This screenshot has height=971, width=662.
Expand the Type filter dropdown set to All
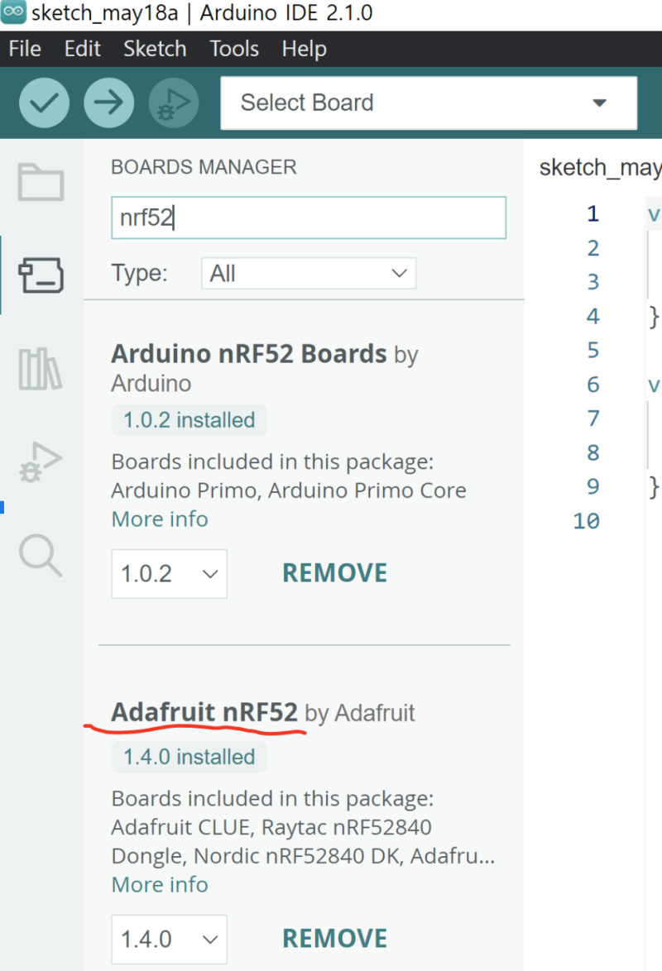pyautogui.click(x=309, y=273)
